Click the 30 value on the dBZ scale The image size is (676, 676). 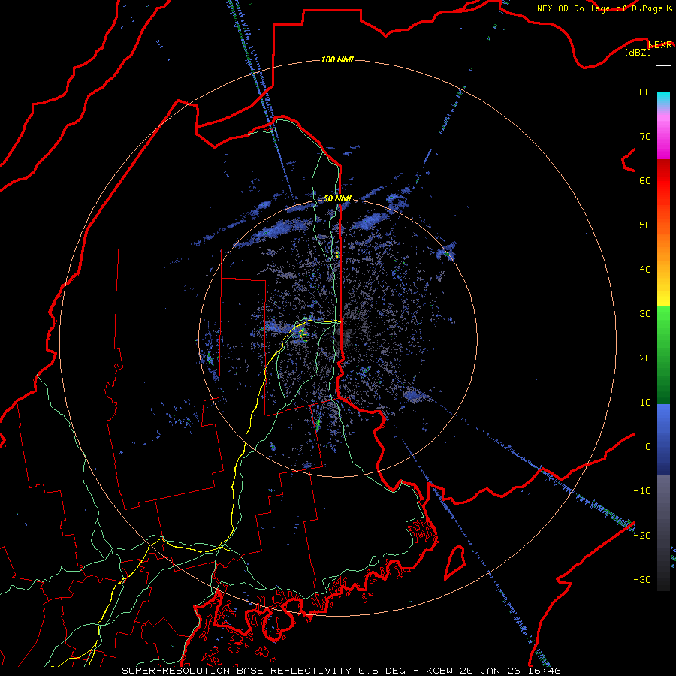coord(645,314)
